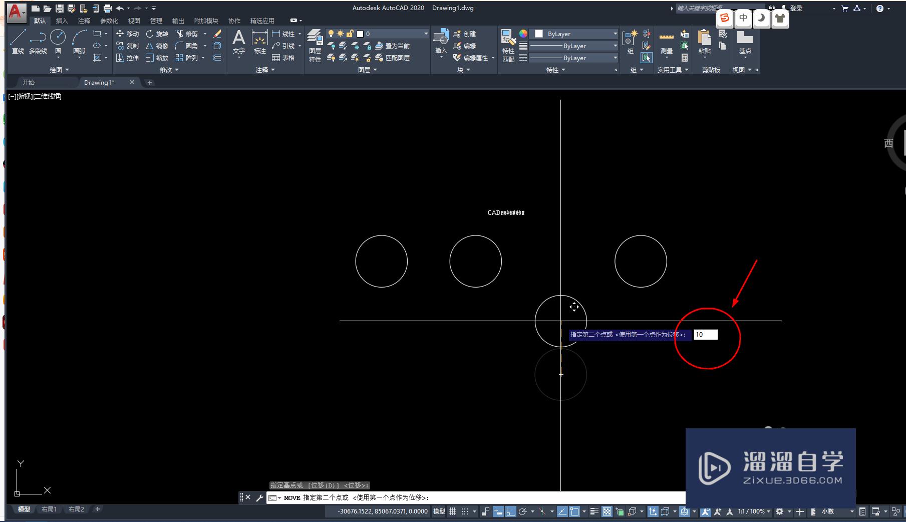This screenshot has width=906, height=522.
Task: Select the Circle (圆) tool
Action: click(x=58, y=42)
